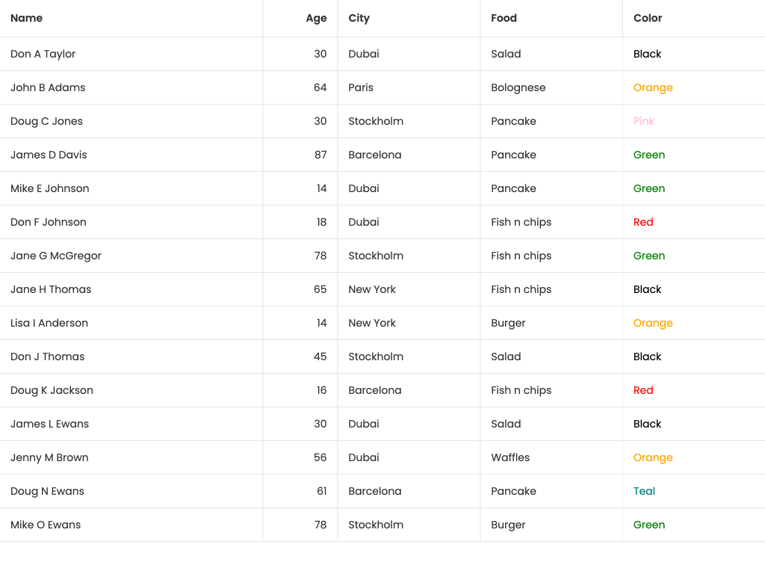
Task: Select the Waffles food cell
Action: point(510,457)
